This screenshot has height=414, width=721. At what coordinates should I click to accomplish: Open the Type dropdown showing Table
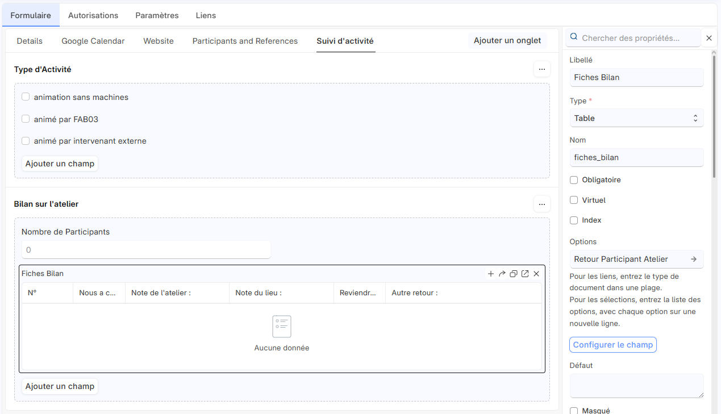[636, 118]
